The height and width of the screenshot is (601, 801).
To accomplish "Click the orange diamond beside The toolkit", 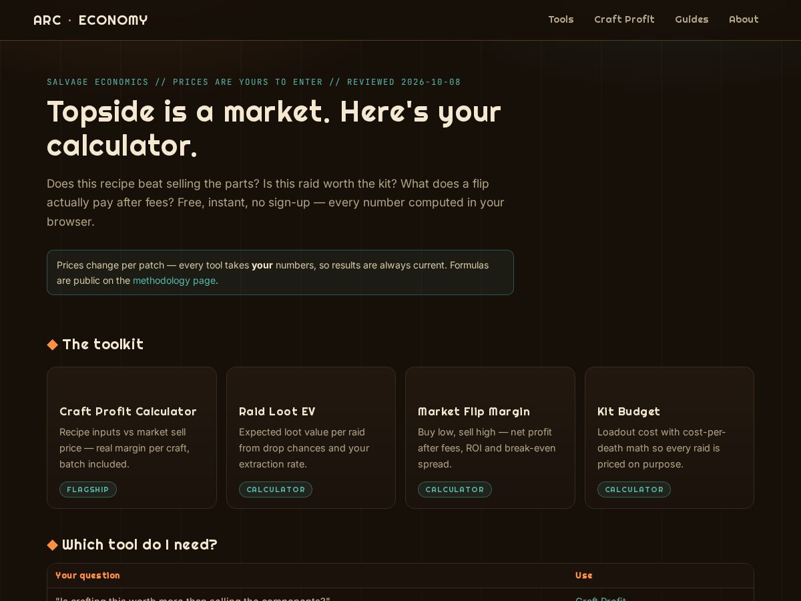I will point(53,345).
